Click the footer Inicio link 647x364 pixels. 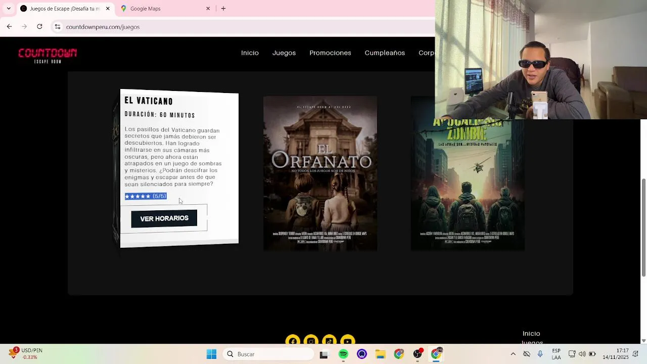531,334
